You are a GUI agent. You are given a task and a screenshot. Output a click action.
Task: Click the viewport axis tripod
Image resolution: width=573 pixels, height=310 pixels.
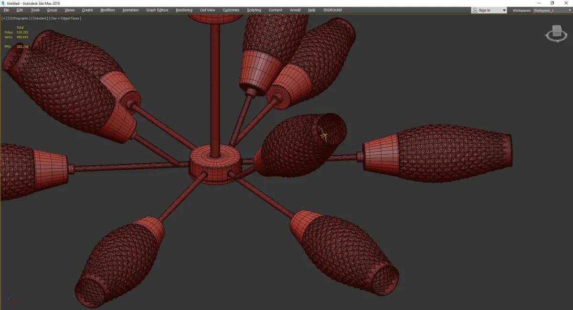(x=11, y=299)
